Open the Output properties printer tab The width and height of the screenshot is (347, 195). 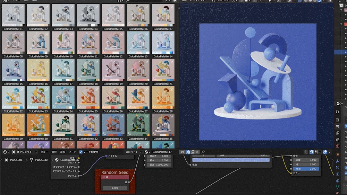338,126
